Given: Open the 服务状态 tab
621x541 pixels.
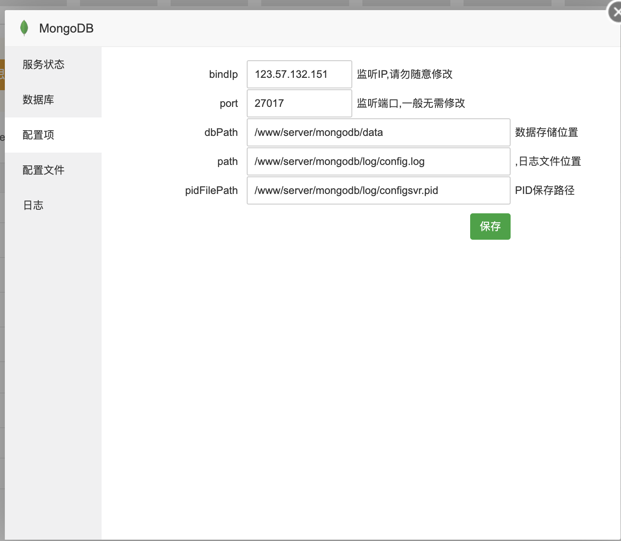Looking at the screenshot, I should click(x=53, y=65).
